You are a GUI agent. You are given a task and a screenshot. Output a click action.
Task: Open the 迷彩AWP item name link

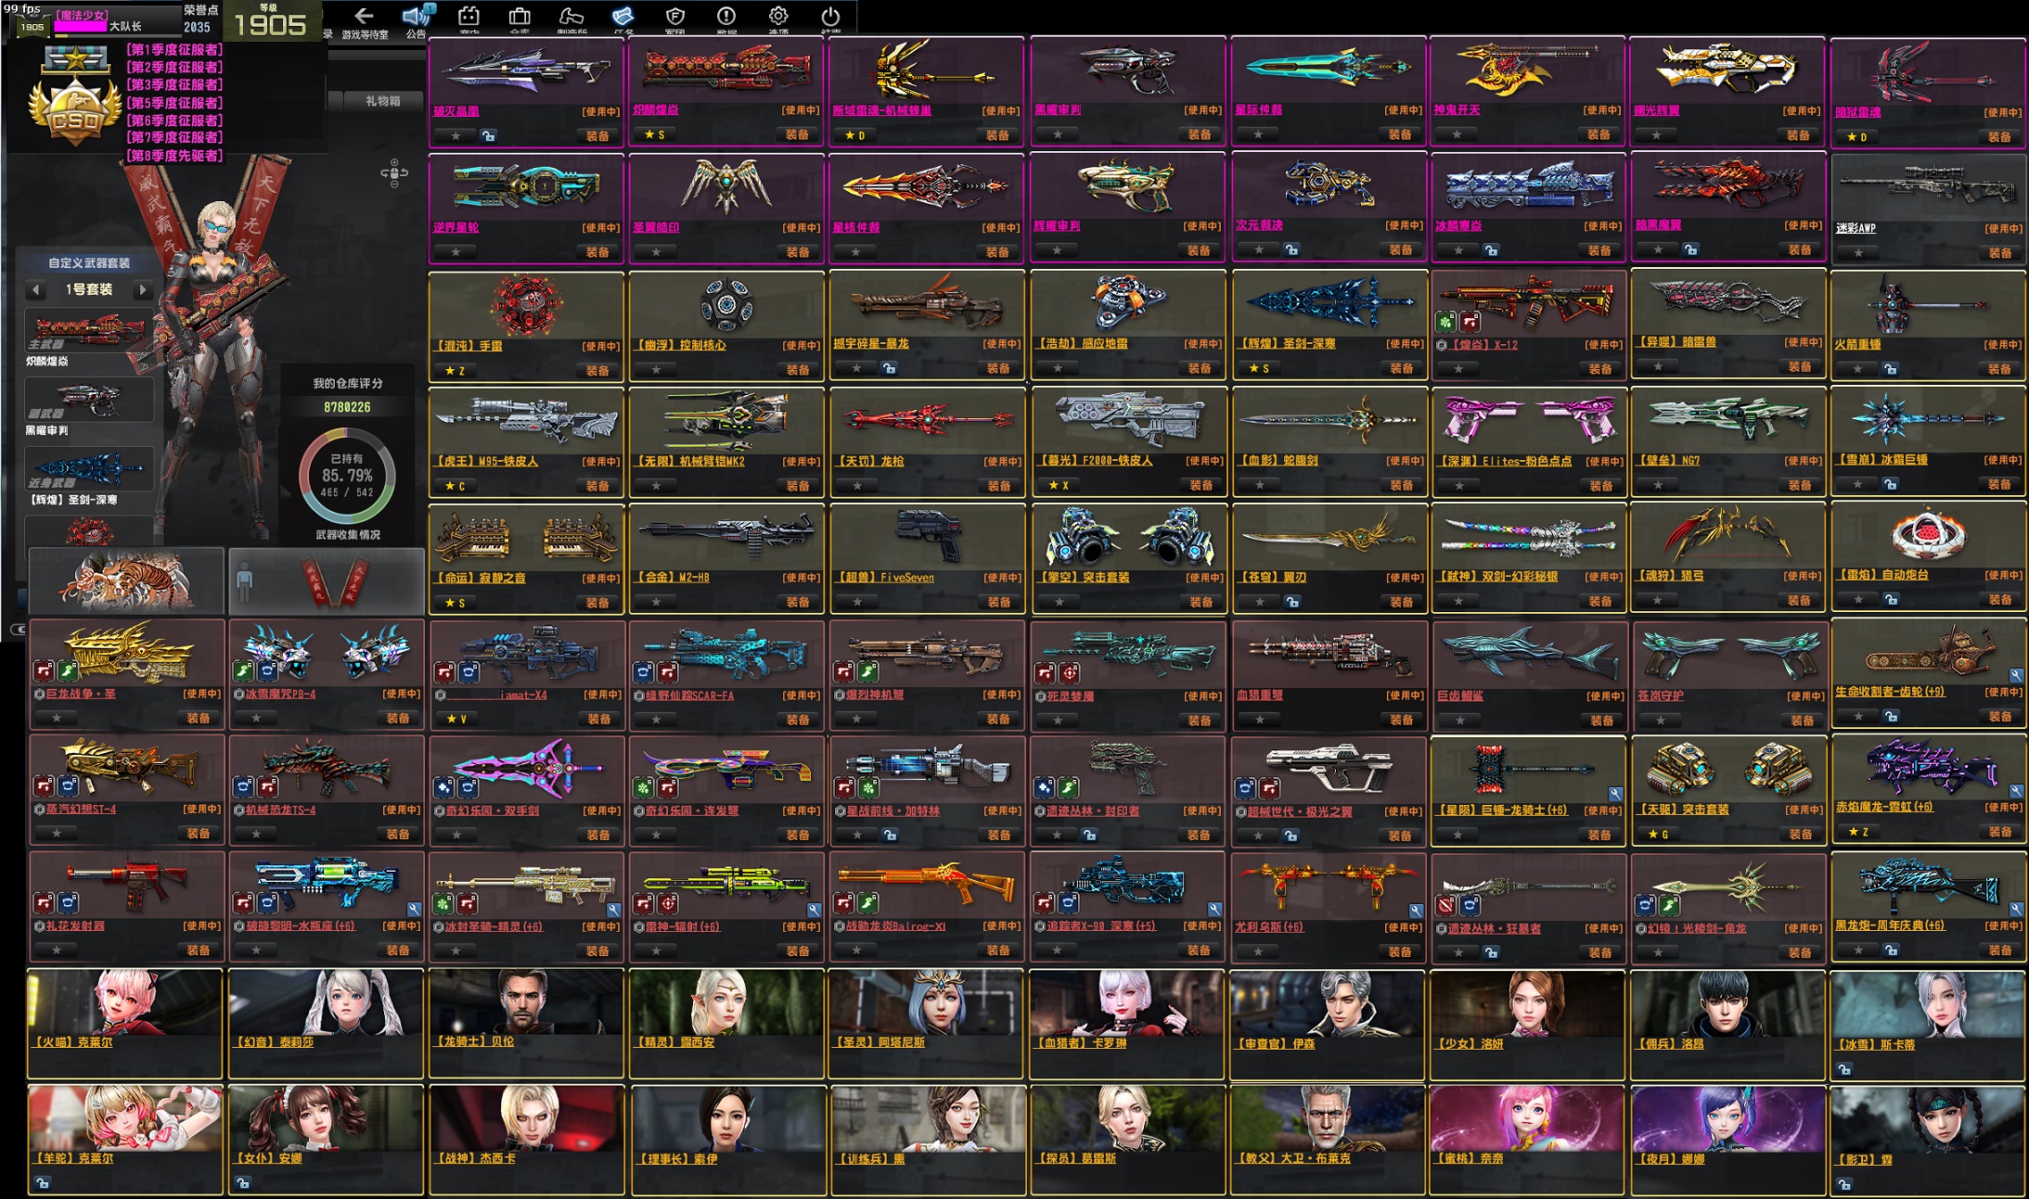coord(1856,227)
